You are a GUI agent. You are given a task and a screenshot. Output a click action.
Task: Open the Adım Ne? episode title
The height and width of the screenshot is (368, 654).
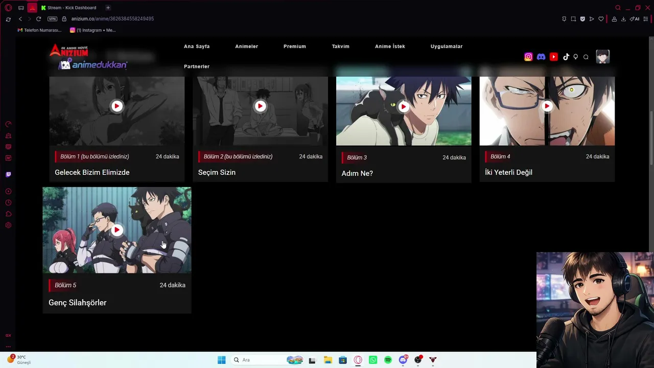tap(357, 173)
